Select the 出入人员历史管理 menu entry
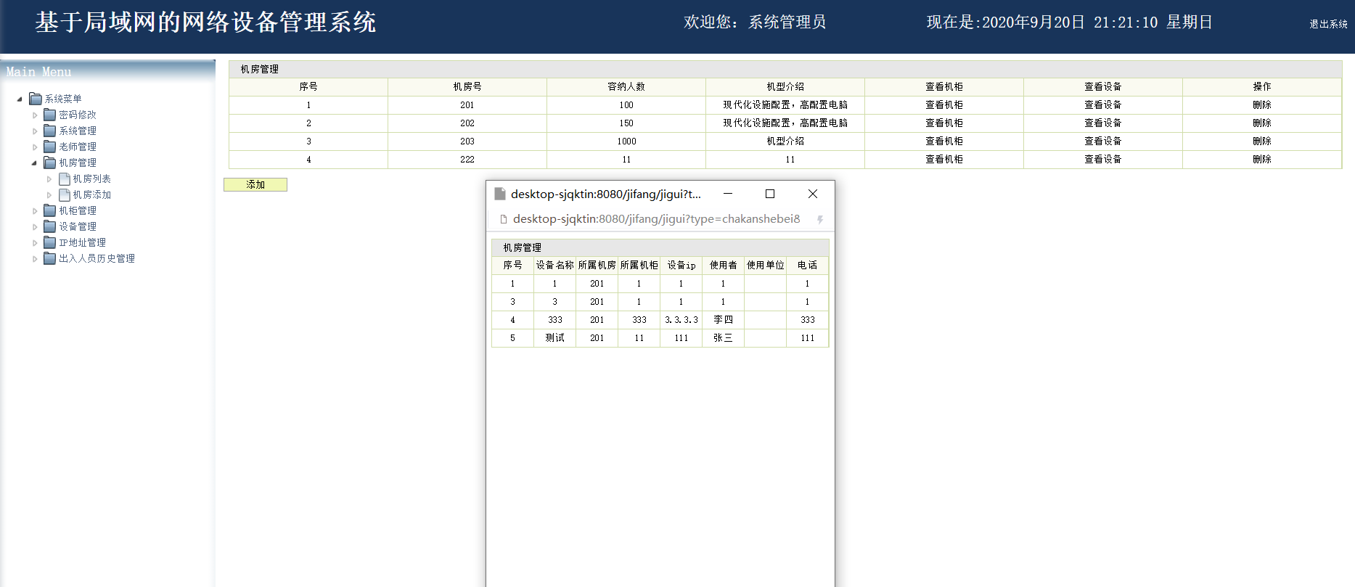This screenshot has width=1355, height=587. [x=97, y=258]
